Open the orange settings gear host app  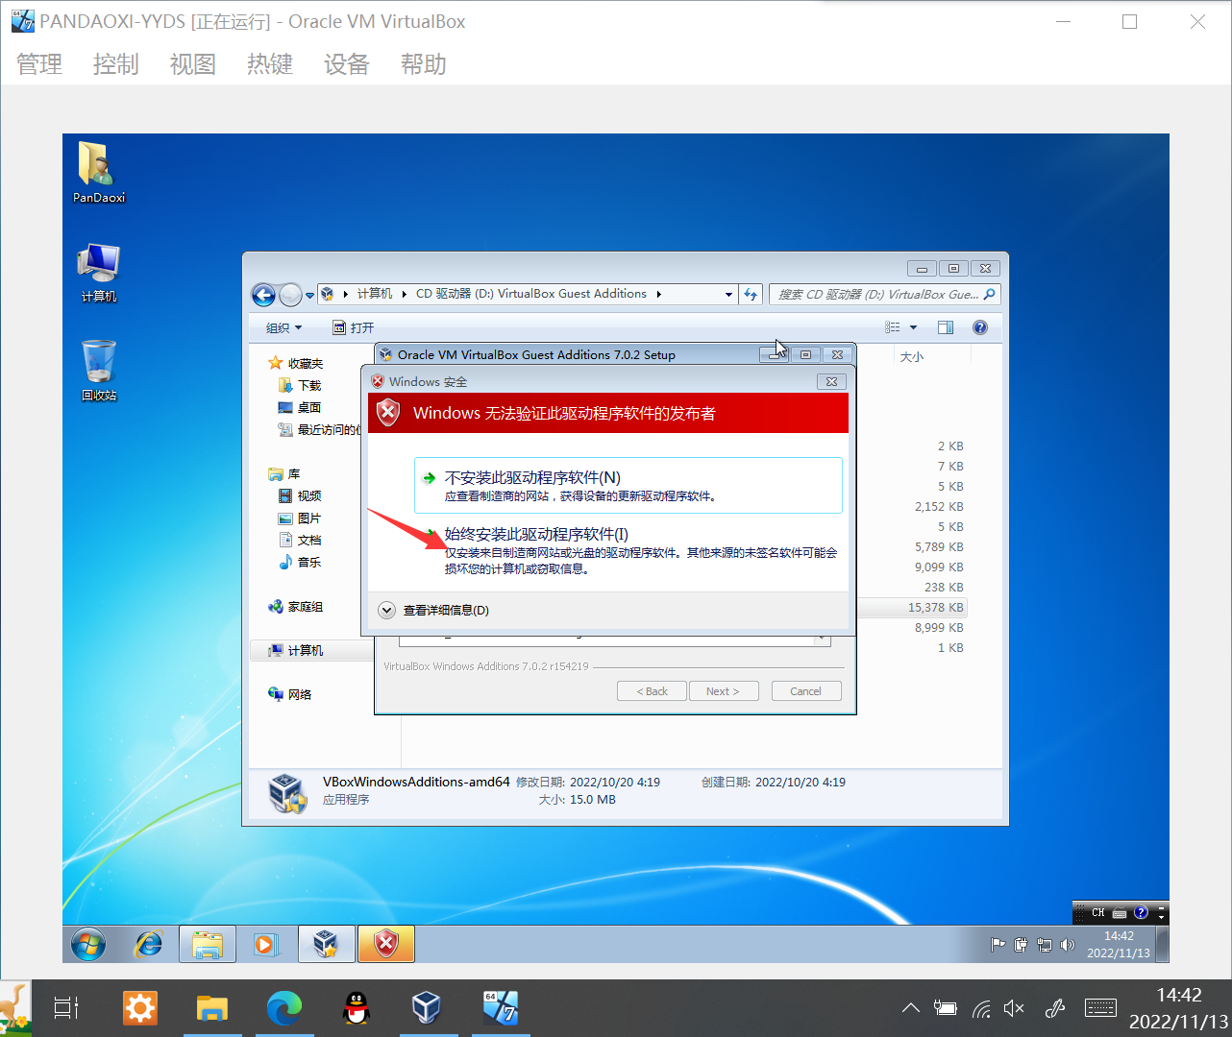[140, 1008]
